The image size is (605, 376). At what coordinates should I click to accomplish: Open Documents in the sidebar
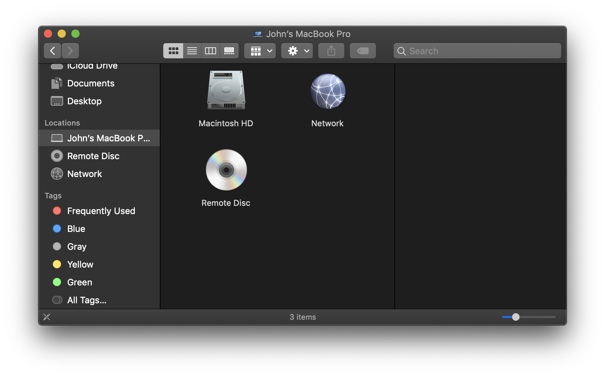pyautogui.click(x=99, y=83)
